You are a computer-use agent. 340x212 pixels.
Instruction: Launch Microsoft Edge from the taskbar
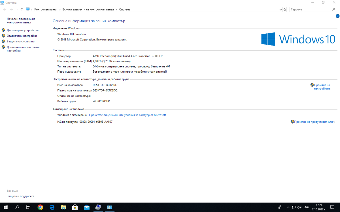pyautogui.click(x=52, y=207)
